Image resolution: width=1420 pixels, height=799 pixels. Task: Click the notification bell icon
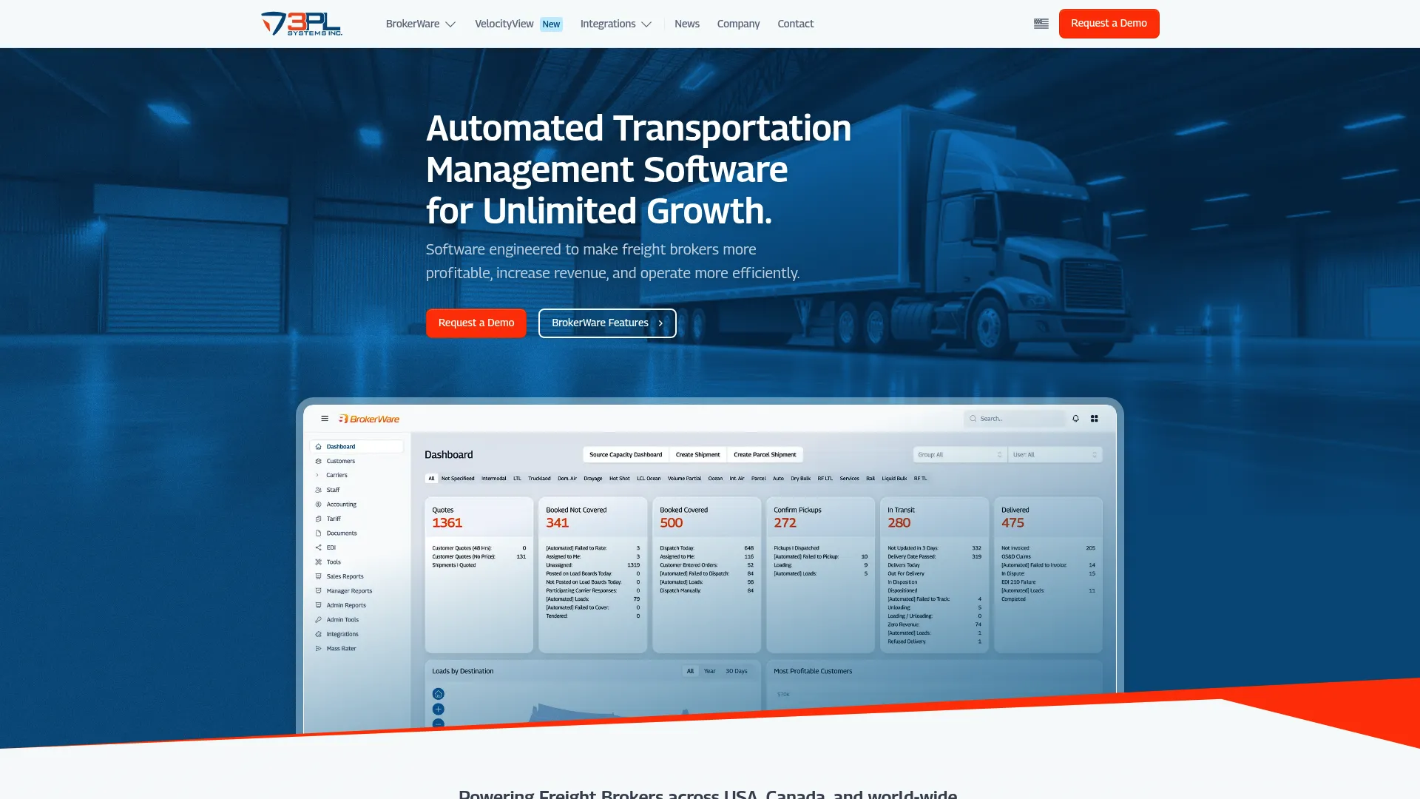(1075, 419)
